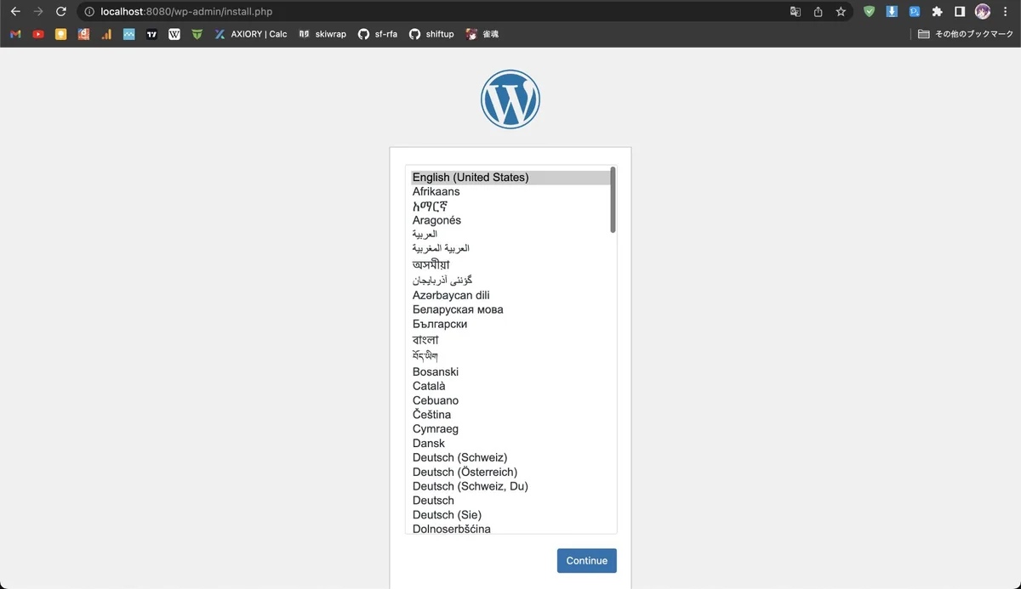Select Dolnoserbšćina in the language list
Viewport: 1021px width, 589px height.
(x=510, y=528)
